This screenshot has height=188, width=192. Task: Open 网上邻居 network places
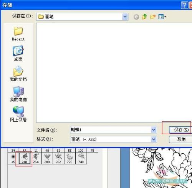pyautogui.click(x=18, y=114)
